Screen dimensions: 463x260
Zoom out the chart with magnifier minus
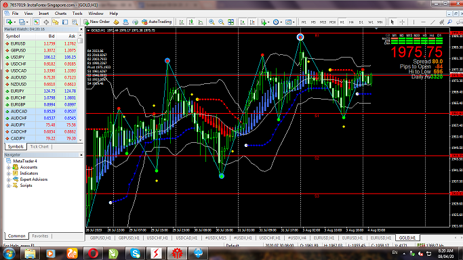[x=221, y=22]
